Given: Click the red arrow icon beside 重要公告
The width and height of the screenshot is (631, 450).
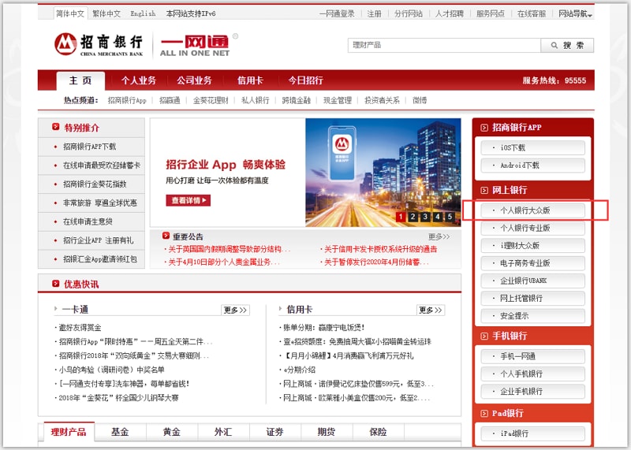Looking at the screenshot, I should (x=165, y=236).
